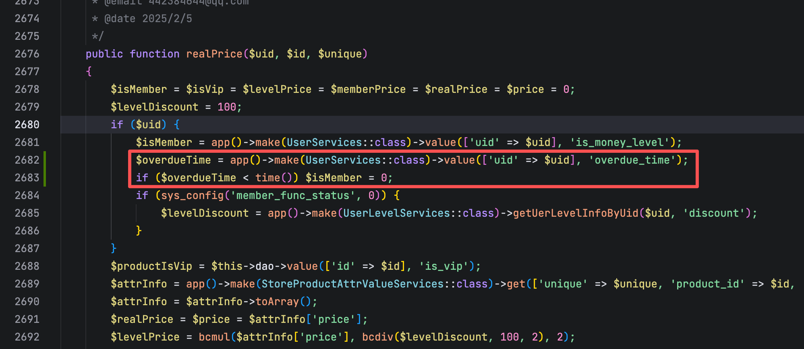Click line number 2680 in the gutter
Screen dimensions: 804x349
27,125
